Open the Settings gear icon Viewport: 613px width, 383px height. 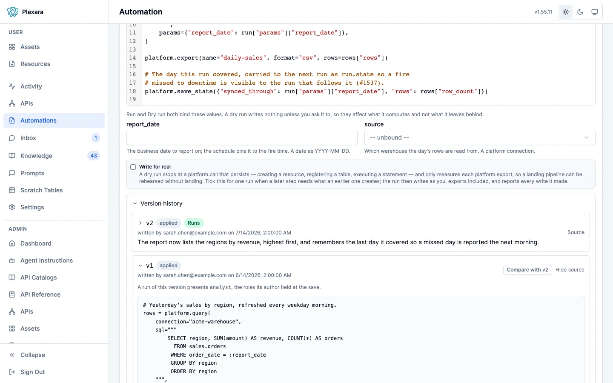point(12,207)
